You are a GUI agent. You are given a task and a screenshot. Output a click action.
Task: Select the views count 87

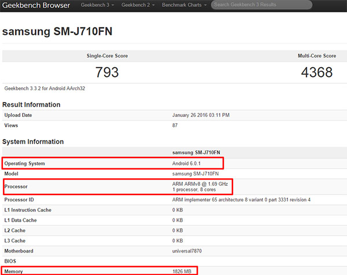[175, 126]
